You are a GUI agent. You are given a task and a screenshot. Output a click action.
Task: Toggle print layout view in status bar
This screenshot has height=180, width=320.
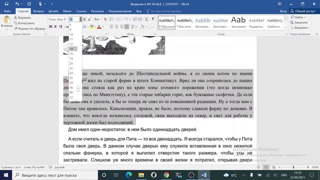pos(266,167)
